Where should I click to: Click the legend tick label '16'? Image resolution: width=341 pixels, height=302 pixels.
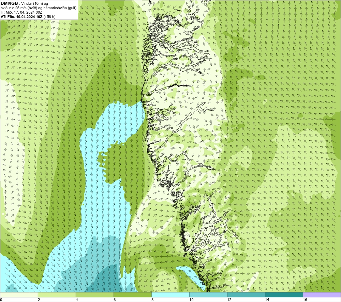click(x=305, y=300)
